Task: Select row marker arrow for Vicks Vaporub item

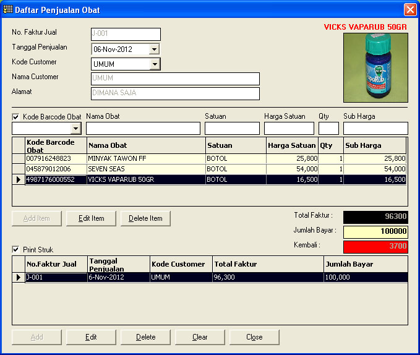Action: 18,179
